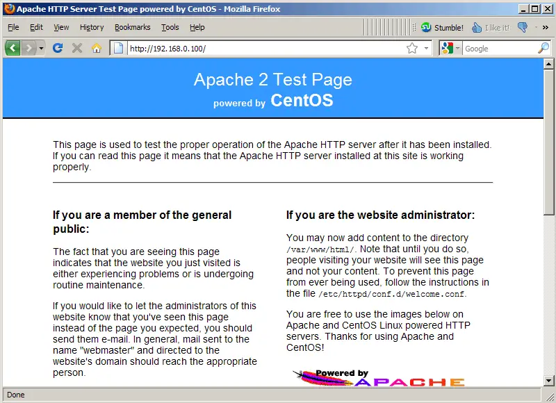This screenshot has width=556, height=403.
Task: Reload the current page
Action: pyautogui.click(x=58, y=48)
